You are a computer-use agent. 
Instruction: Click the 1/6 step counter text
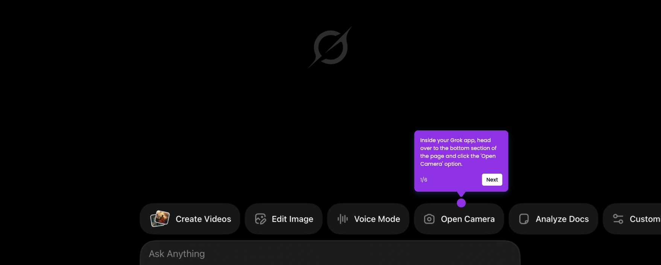424,180
